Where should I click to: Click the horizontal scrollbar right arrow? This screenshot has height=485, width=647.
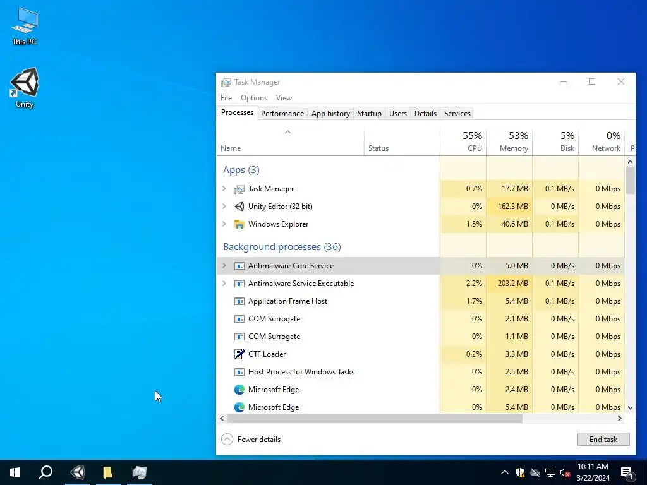tap(619, 419)
